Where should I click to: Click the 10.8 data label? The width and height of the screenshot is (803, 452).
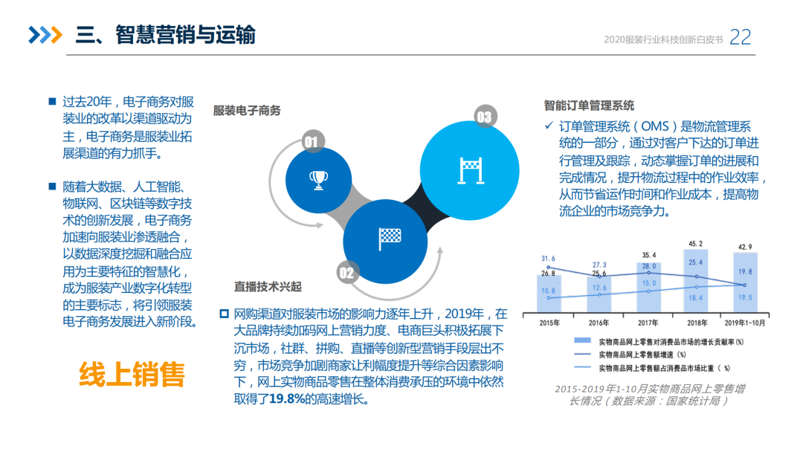coord(548,291)
